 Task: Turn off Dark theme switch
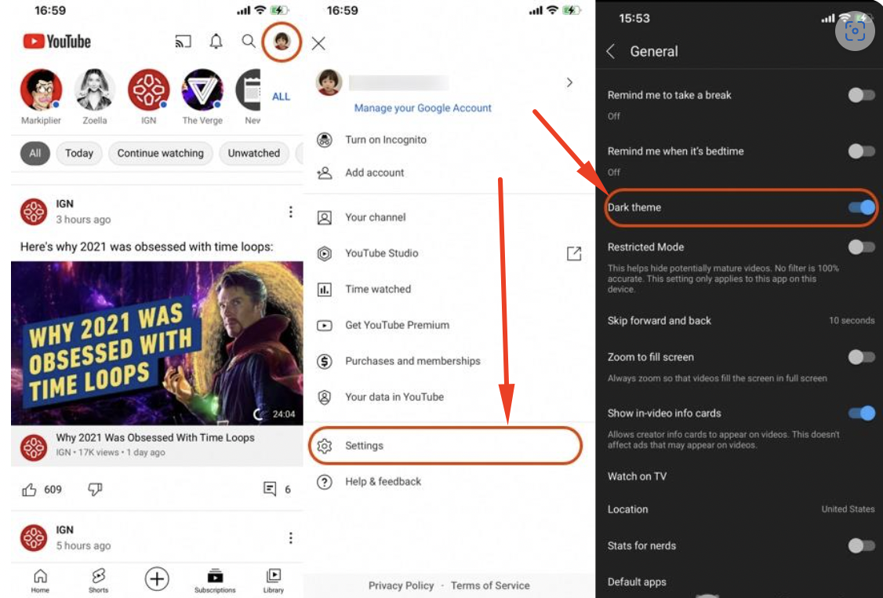pos(862,207)
